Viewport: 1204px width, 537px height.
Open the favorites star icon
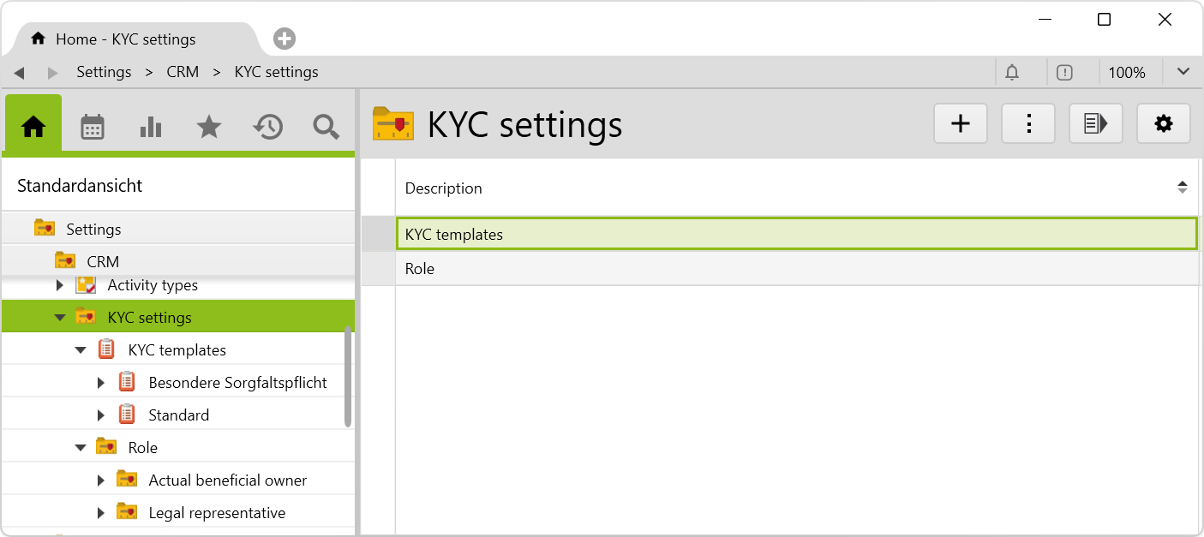pyautogui.click(x=209, y=127)
